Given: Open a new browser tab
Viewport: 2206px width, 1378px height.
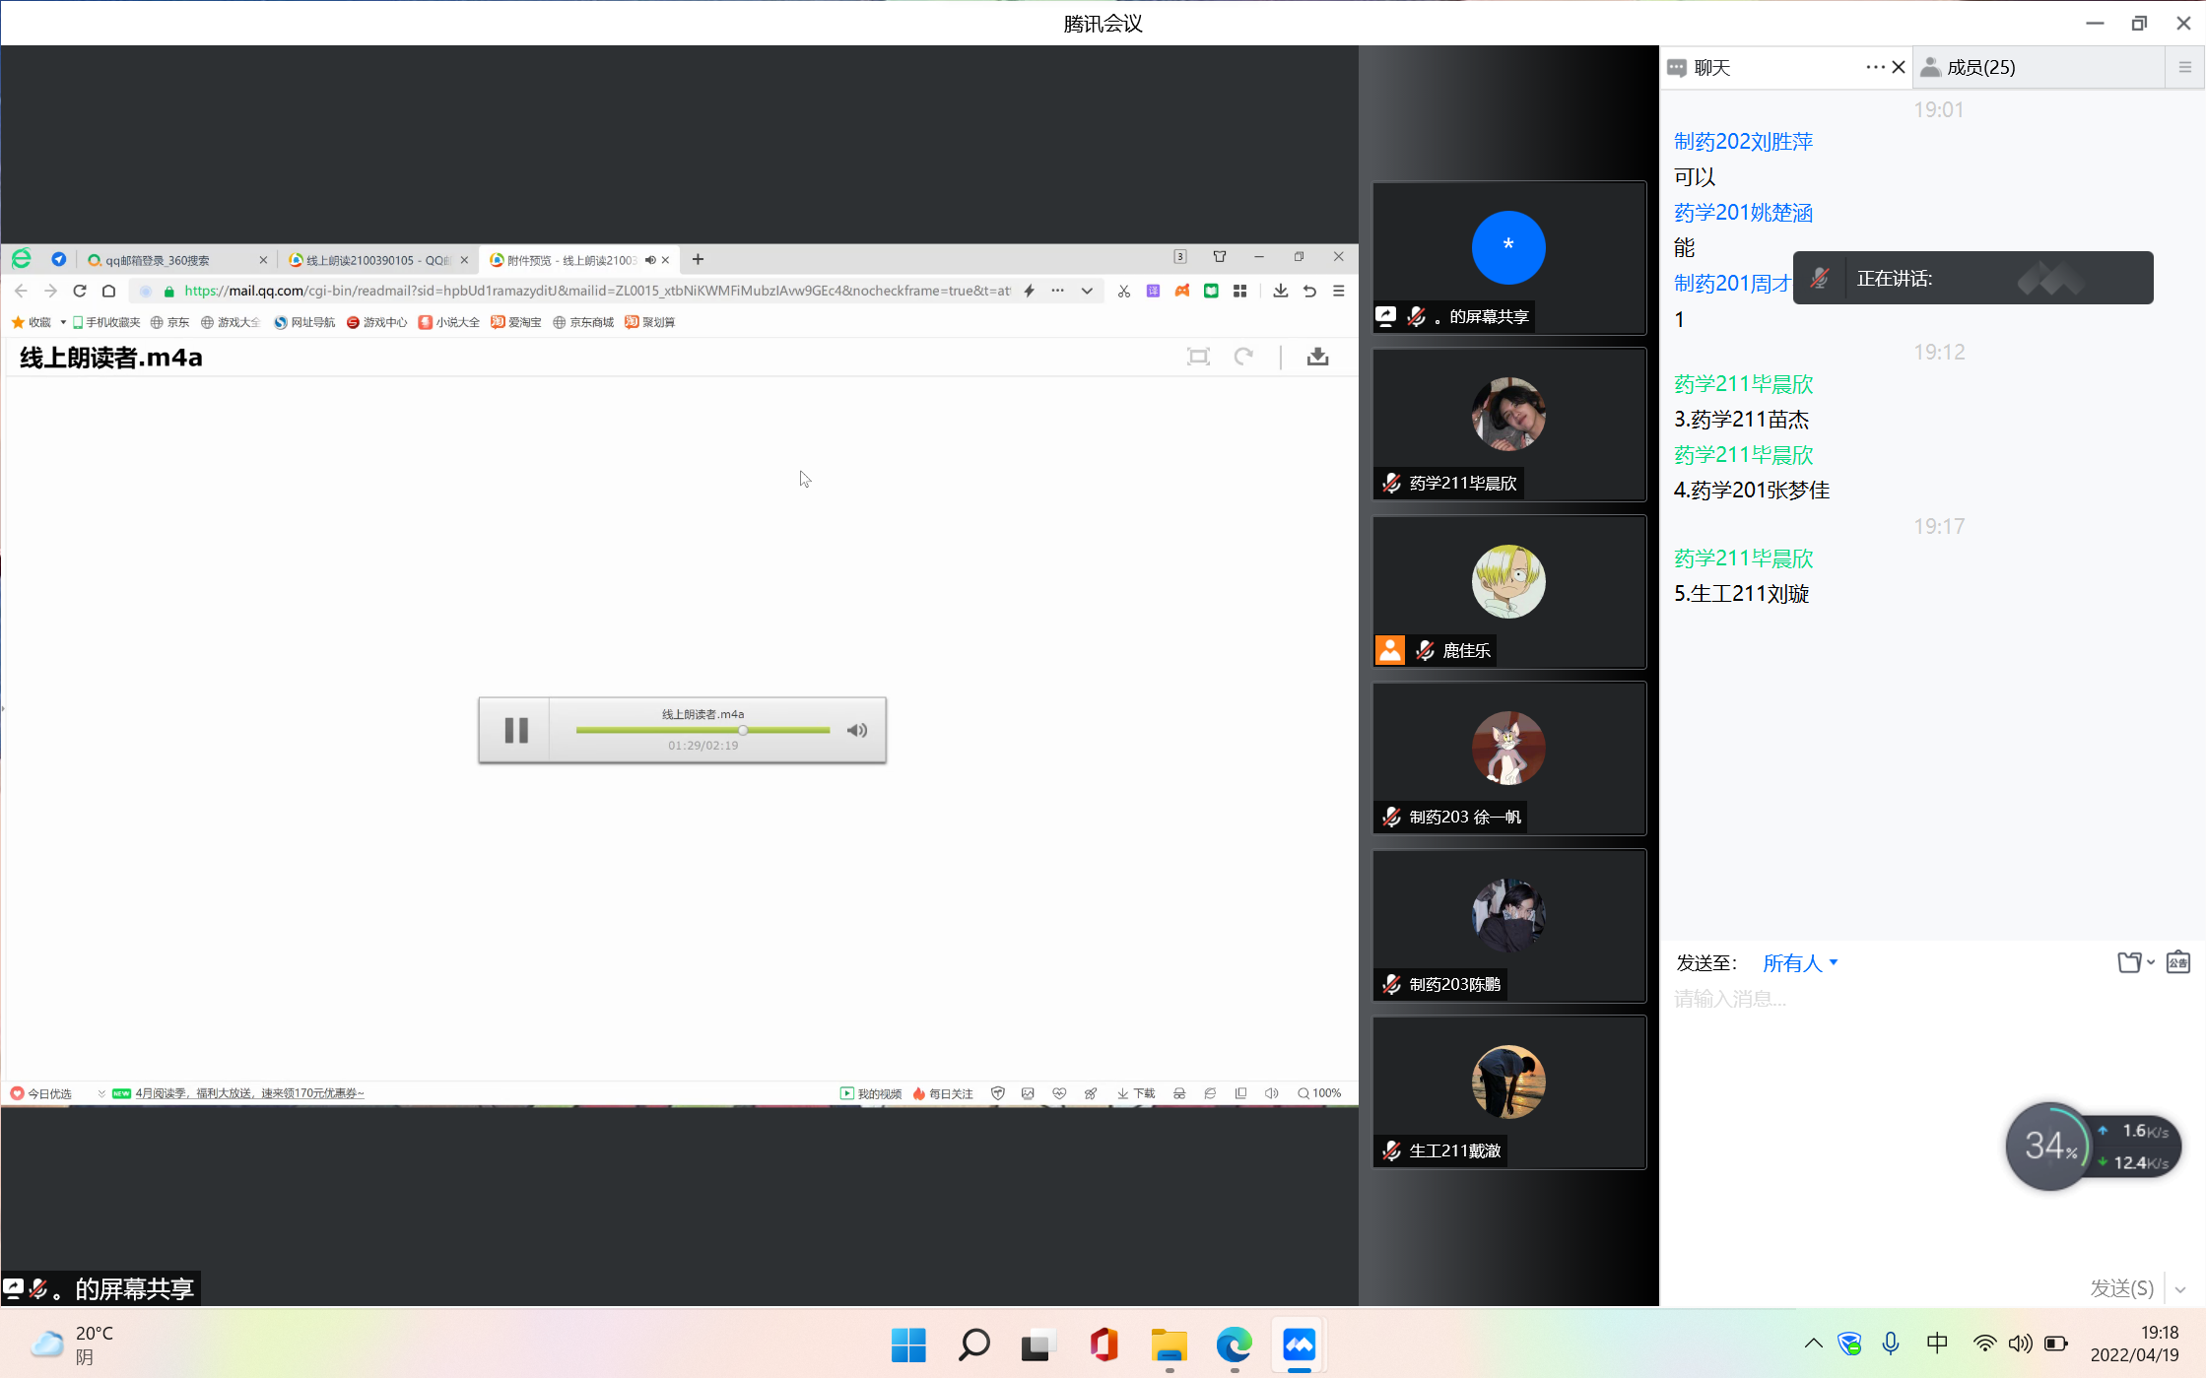Looking at the screenshot, I should tap(698, 259).
